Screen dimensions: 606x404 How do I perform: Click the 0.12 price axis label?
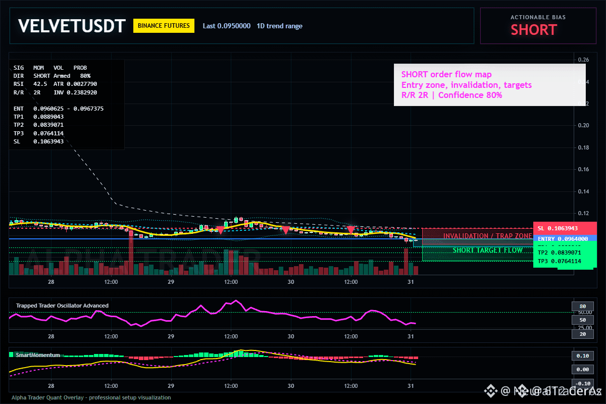click(x=583, y=213)
